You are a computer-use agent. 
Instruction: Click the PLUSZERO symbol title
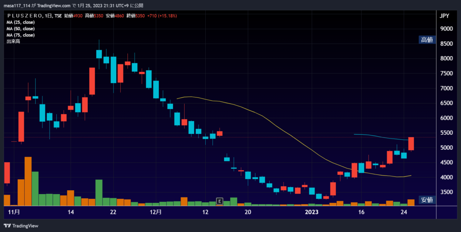(24, 16)
